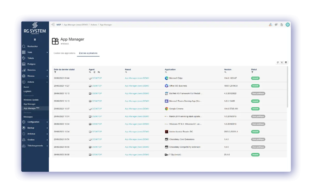Open Tickets in the sidebar
This screenshot has width=312, height=195.
(x=30, y=58)
